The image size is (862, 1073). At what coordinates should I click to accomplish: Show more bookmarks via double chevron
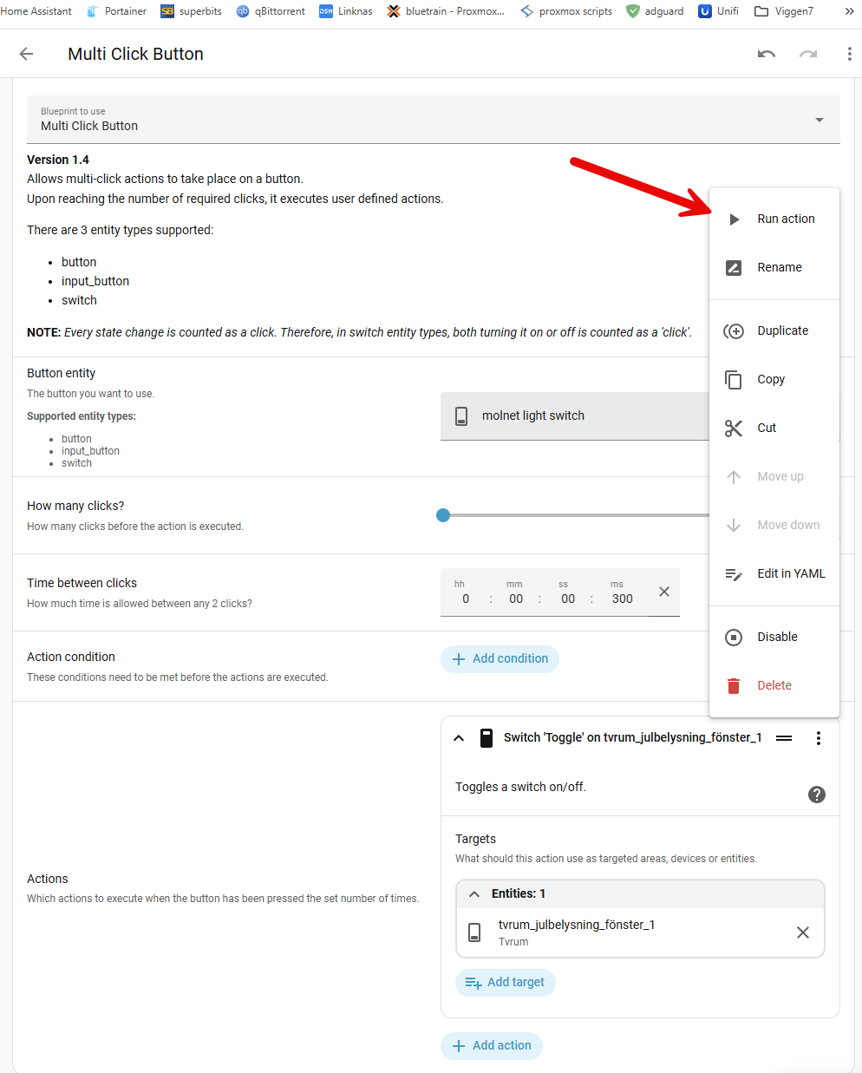coord(849,11)
